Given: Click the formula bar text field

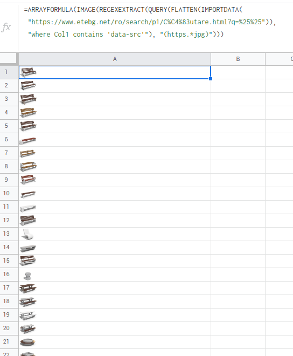Looking at the screenshot, I should pos(156,28).
